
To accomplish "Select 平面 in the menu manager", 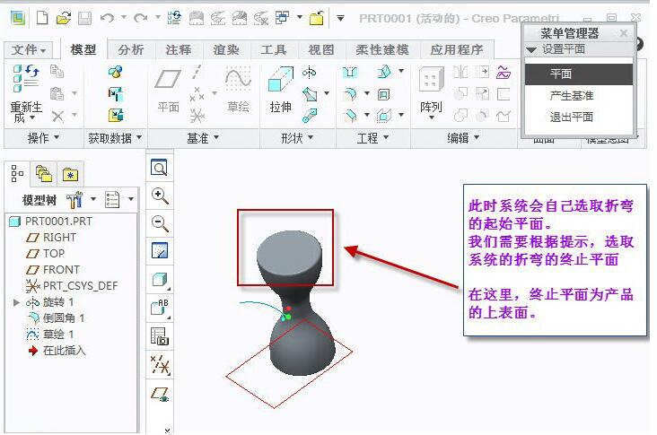I will click(578, 74).
